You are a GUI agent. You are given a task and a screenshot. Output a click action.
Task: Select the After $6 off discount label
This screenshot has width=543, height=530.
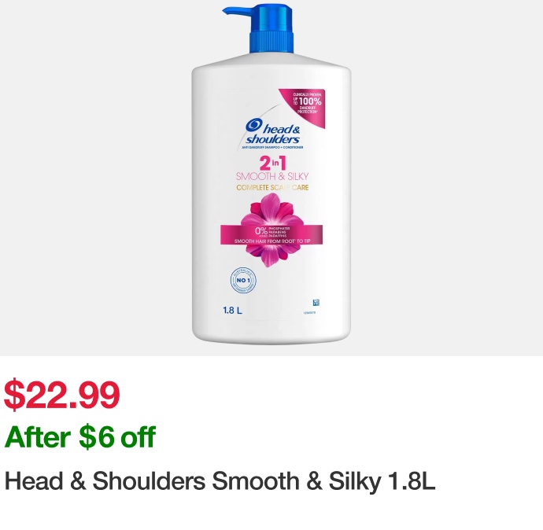tap(80, 437)
